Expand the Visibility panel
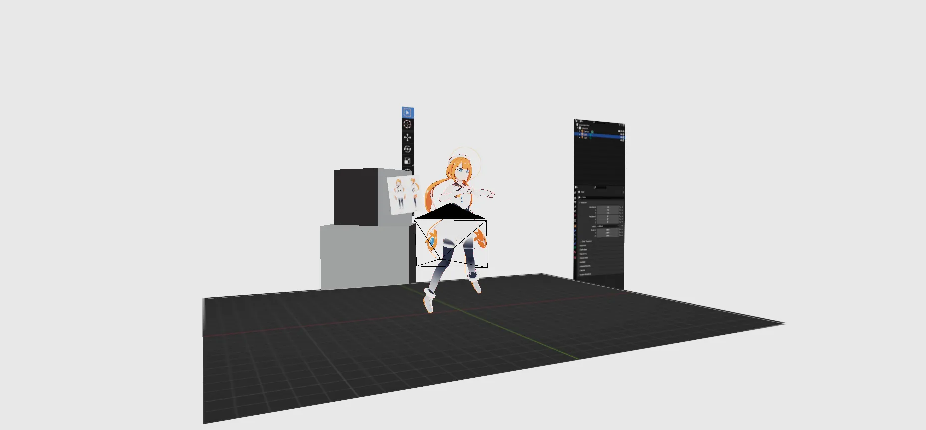The image size is (926, 430). click(x=583, y=262)
